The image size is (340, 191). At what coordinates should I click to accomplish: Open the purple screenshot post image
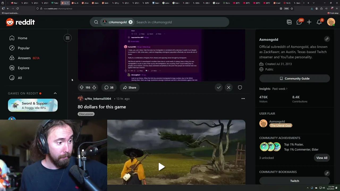(161, 55)
